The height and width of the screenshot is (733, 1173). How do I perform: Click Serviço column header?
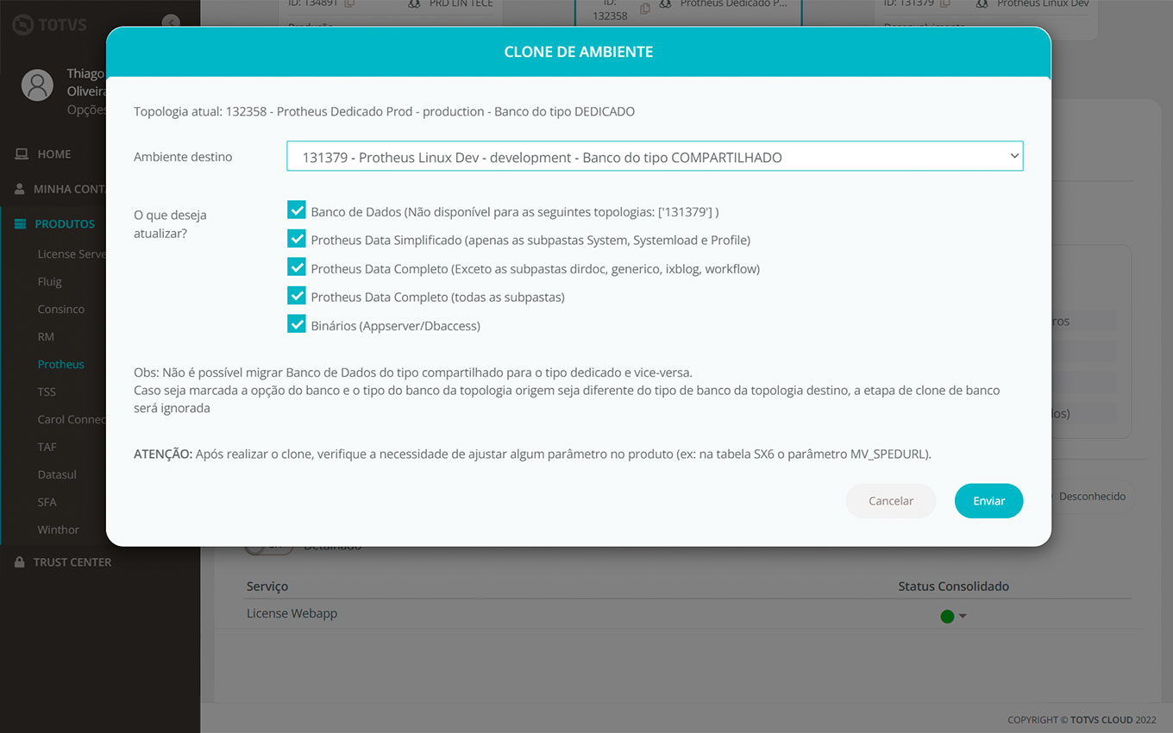[267, 586]
